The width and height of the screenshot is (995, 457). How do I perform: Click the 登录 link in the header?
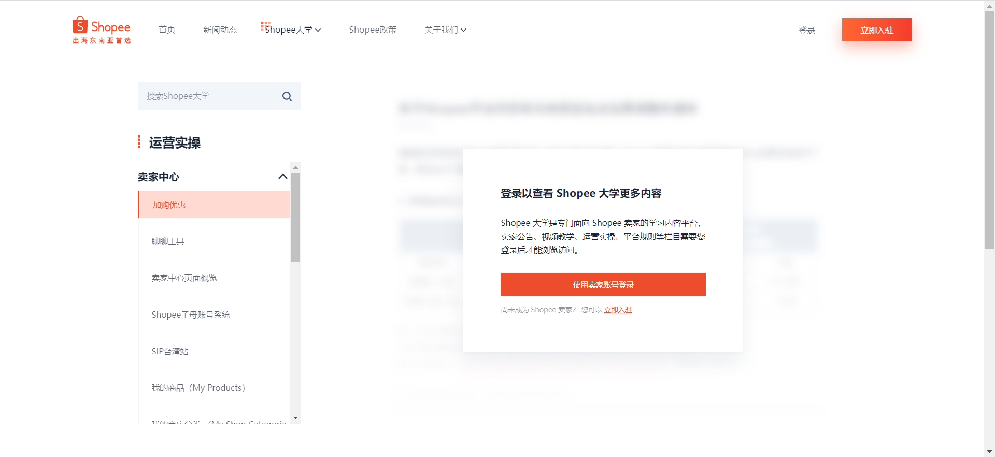click(807, 31)
